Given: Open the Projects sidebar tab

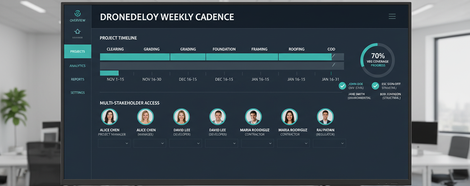Looking at the screenshot, I should coord(78,51).
